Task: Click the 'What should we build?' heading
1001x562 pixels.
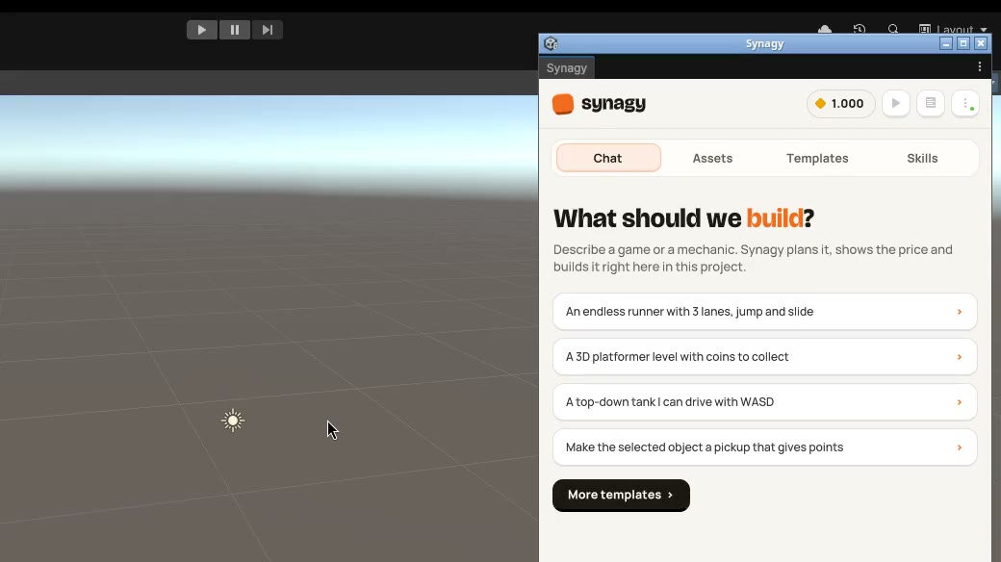Action: point(683,218)
